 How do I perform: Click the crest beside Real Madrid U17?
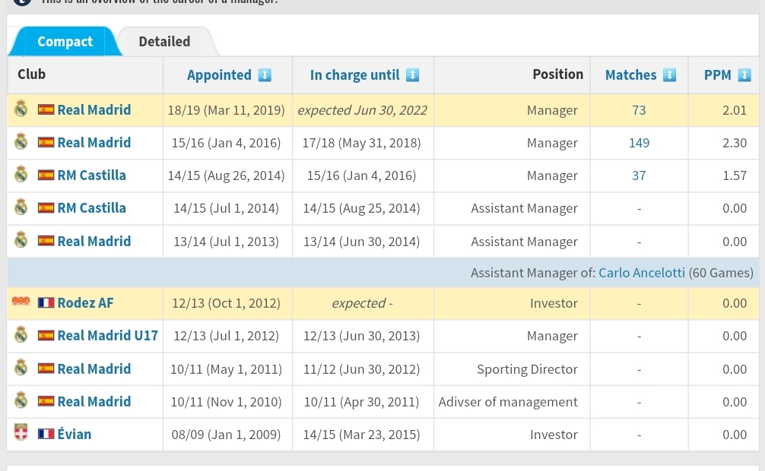(x=21, y=334)
